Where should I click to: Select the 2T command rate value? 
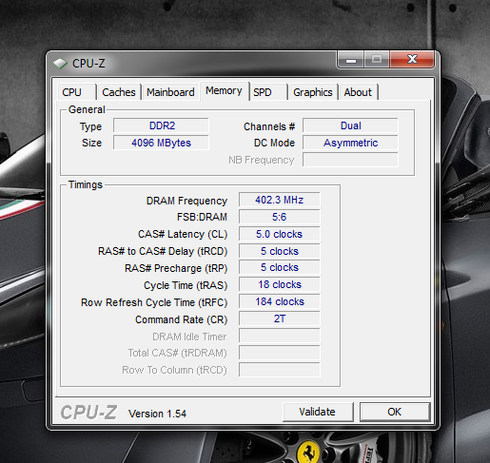(x=280, y=318)
